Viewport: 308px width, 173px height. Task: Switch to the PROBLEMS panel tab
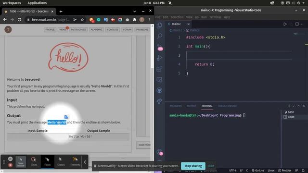pos(176,106)
